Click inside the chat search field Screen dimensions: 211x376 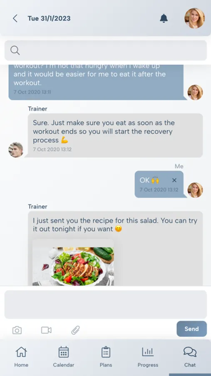(x=106, y=51)
